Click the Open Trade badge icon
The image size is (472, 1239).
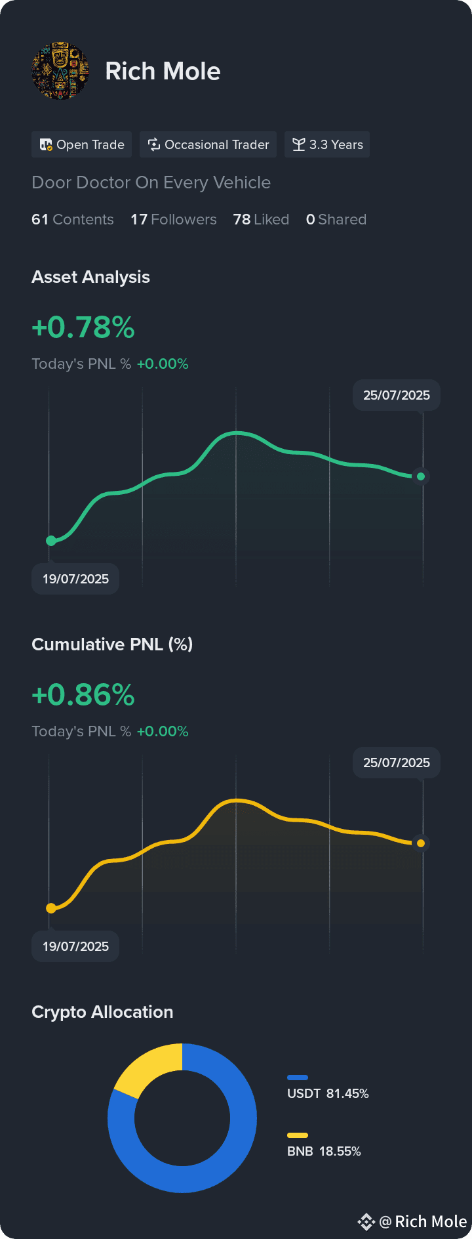pos(46,144)
